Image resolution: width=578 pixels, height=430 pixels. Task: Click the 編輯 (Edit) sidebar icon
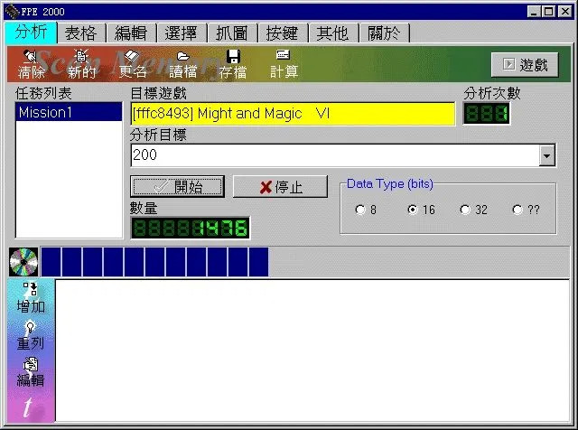pos(31,372)
